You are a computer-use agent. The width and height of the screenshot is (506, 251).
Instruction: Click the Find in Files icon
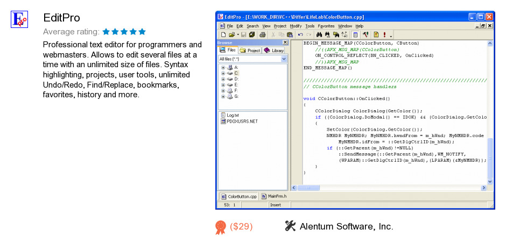coord(336,35)
